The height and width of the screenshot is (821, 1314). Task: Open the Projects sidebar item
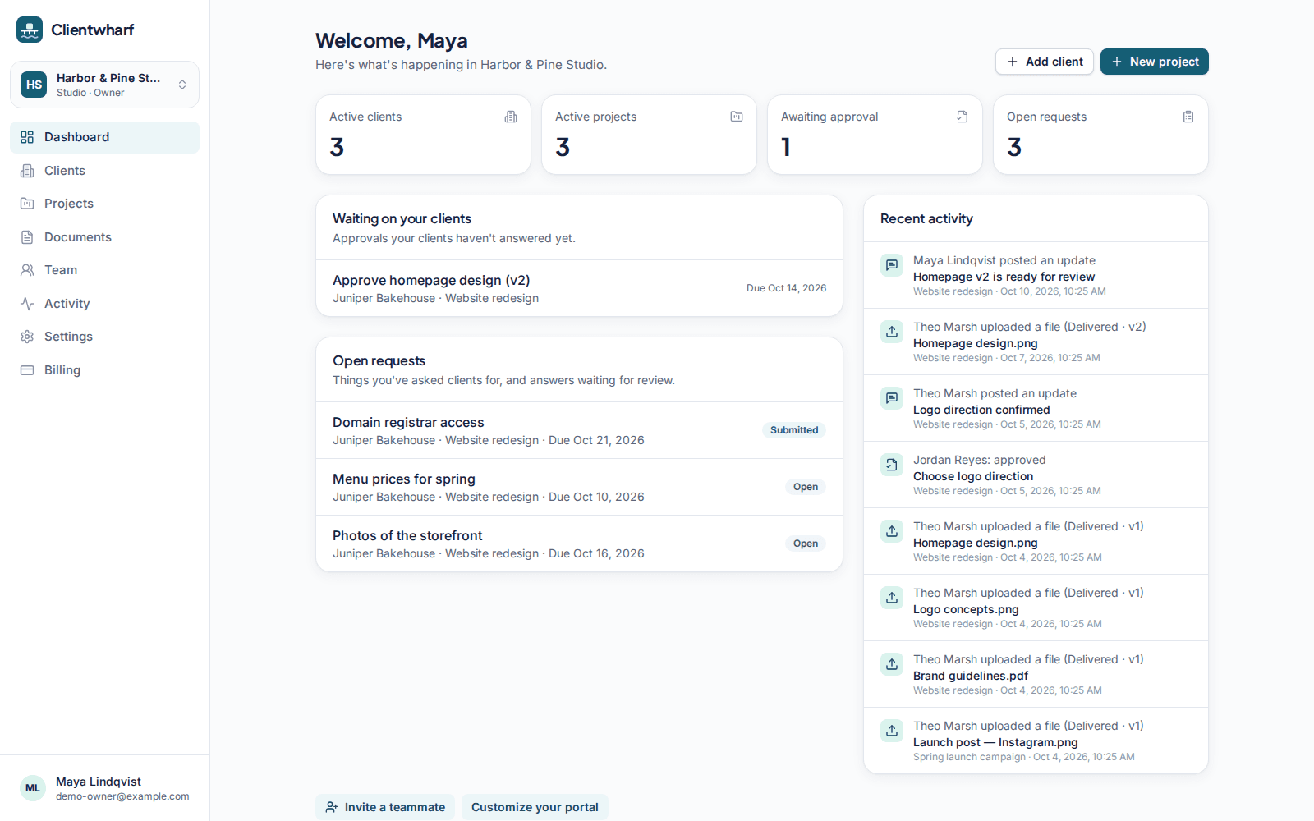[104, 204]
